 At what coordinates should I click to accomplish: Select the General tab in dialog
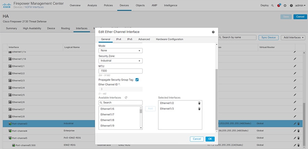105,39
